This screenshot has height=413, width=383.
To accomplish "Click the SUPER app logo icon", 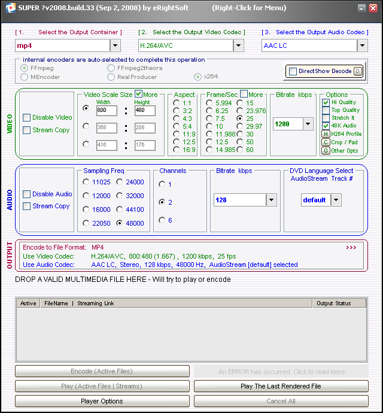I will [x=11, y=8].
